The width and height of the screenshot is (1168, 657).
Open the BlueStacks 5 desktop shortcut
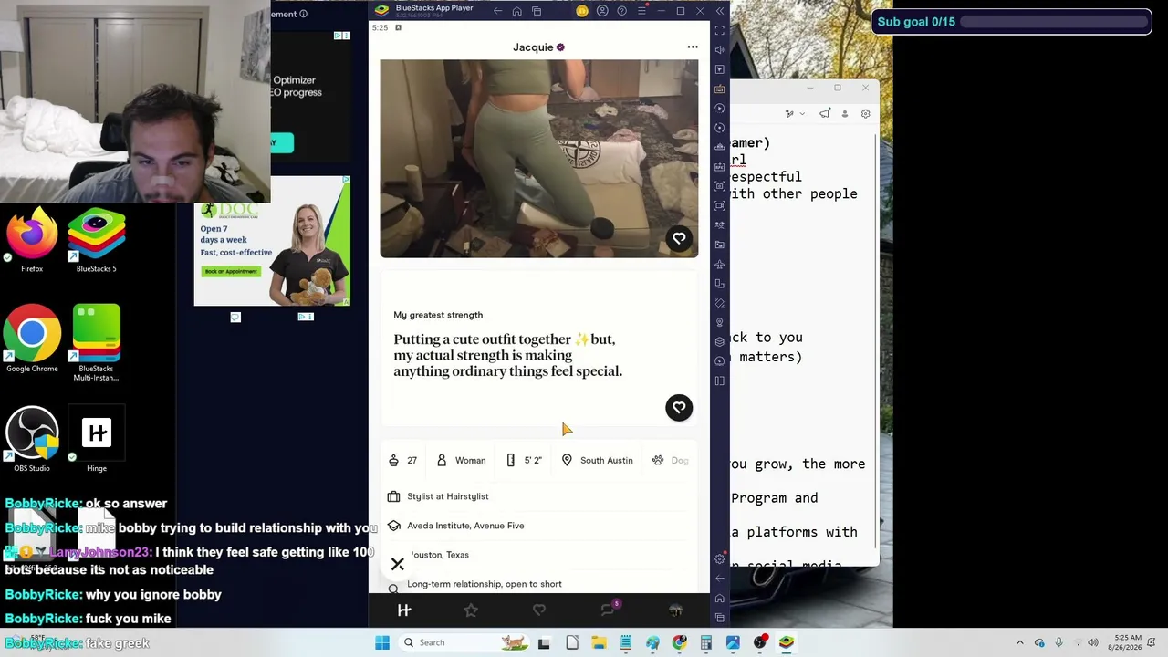[x=96, y=240]
